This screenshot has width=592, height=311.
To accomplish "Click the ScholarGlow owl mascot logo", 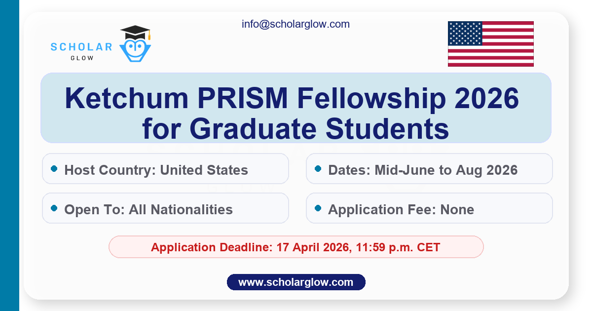I will click(135, 49).
